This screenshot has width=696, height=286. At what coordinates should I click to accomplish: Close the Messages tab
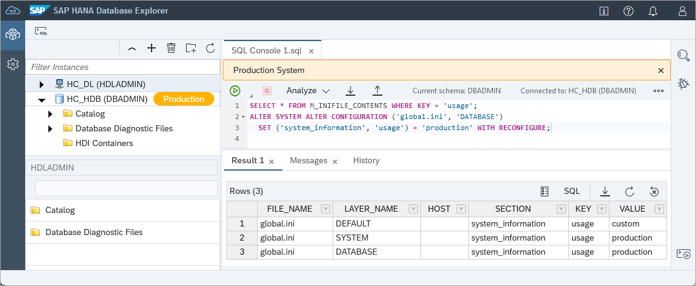pos(335,161)
